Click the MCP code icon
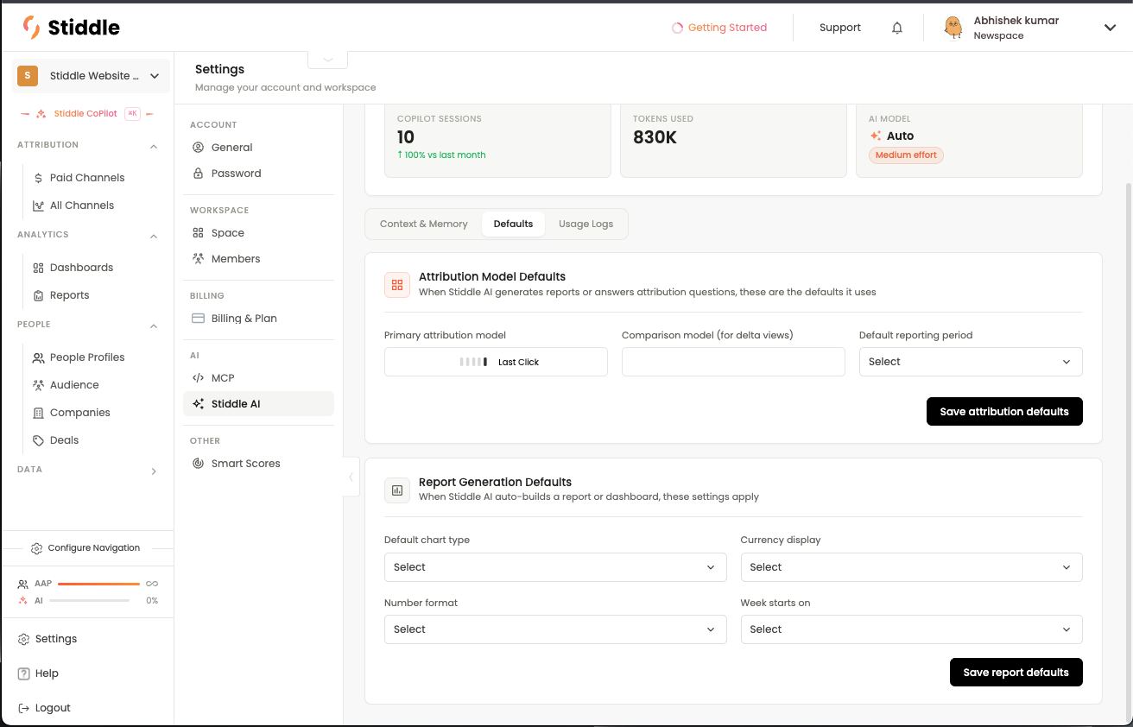Screen dimensions: 1133x727 (198, 378)
